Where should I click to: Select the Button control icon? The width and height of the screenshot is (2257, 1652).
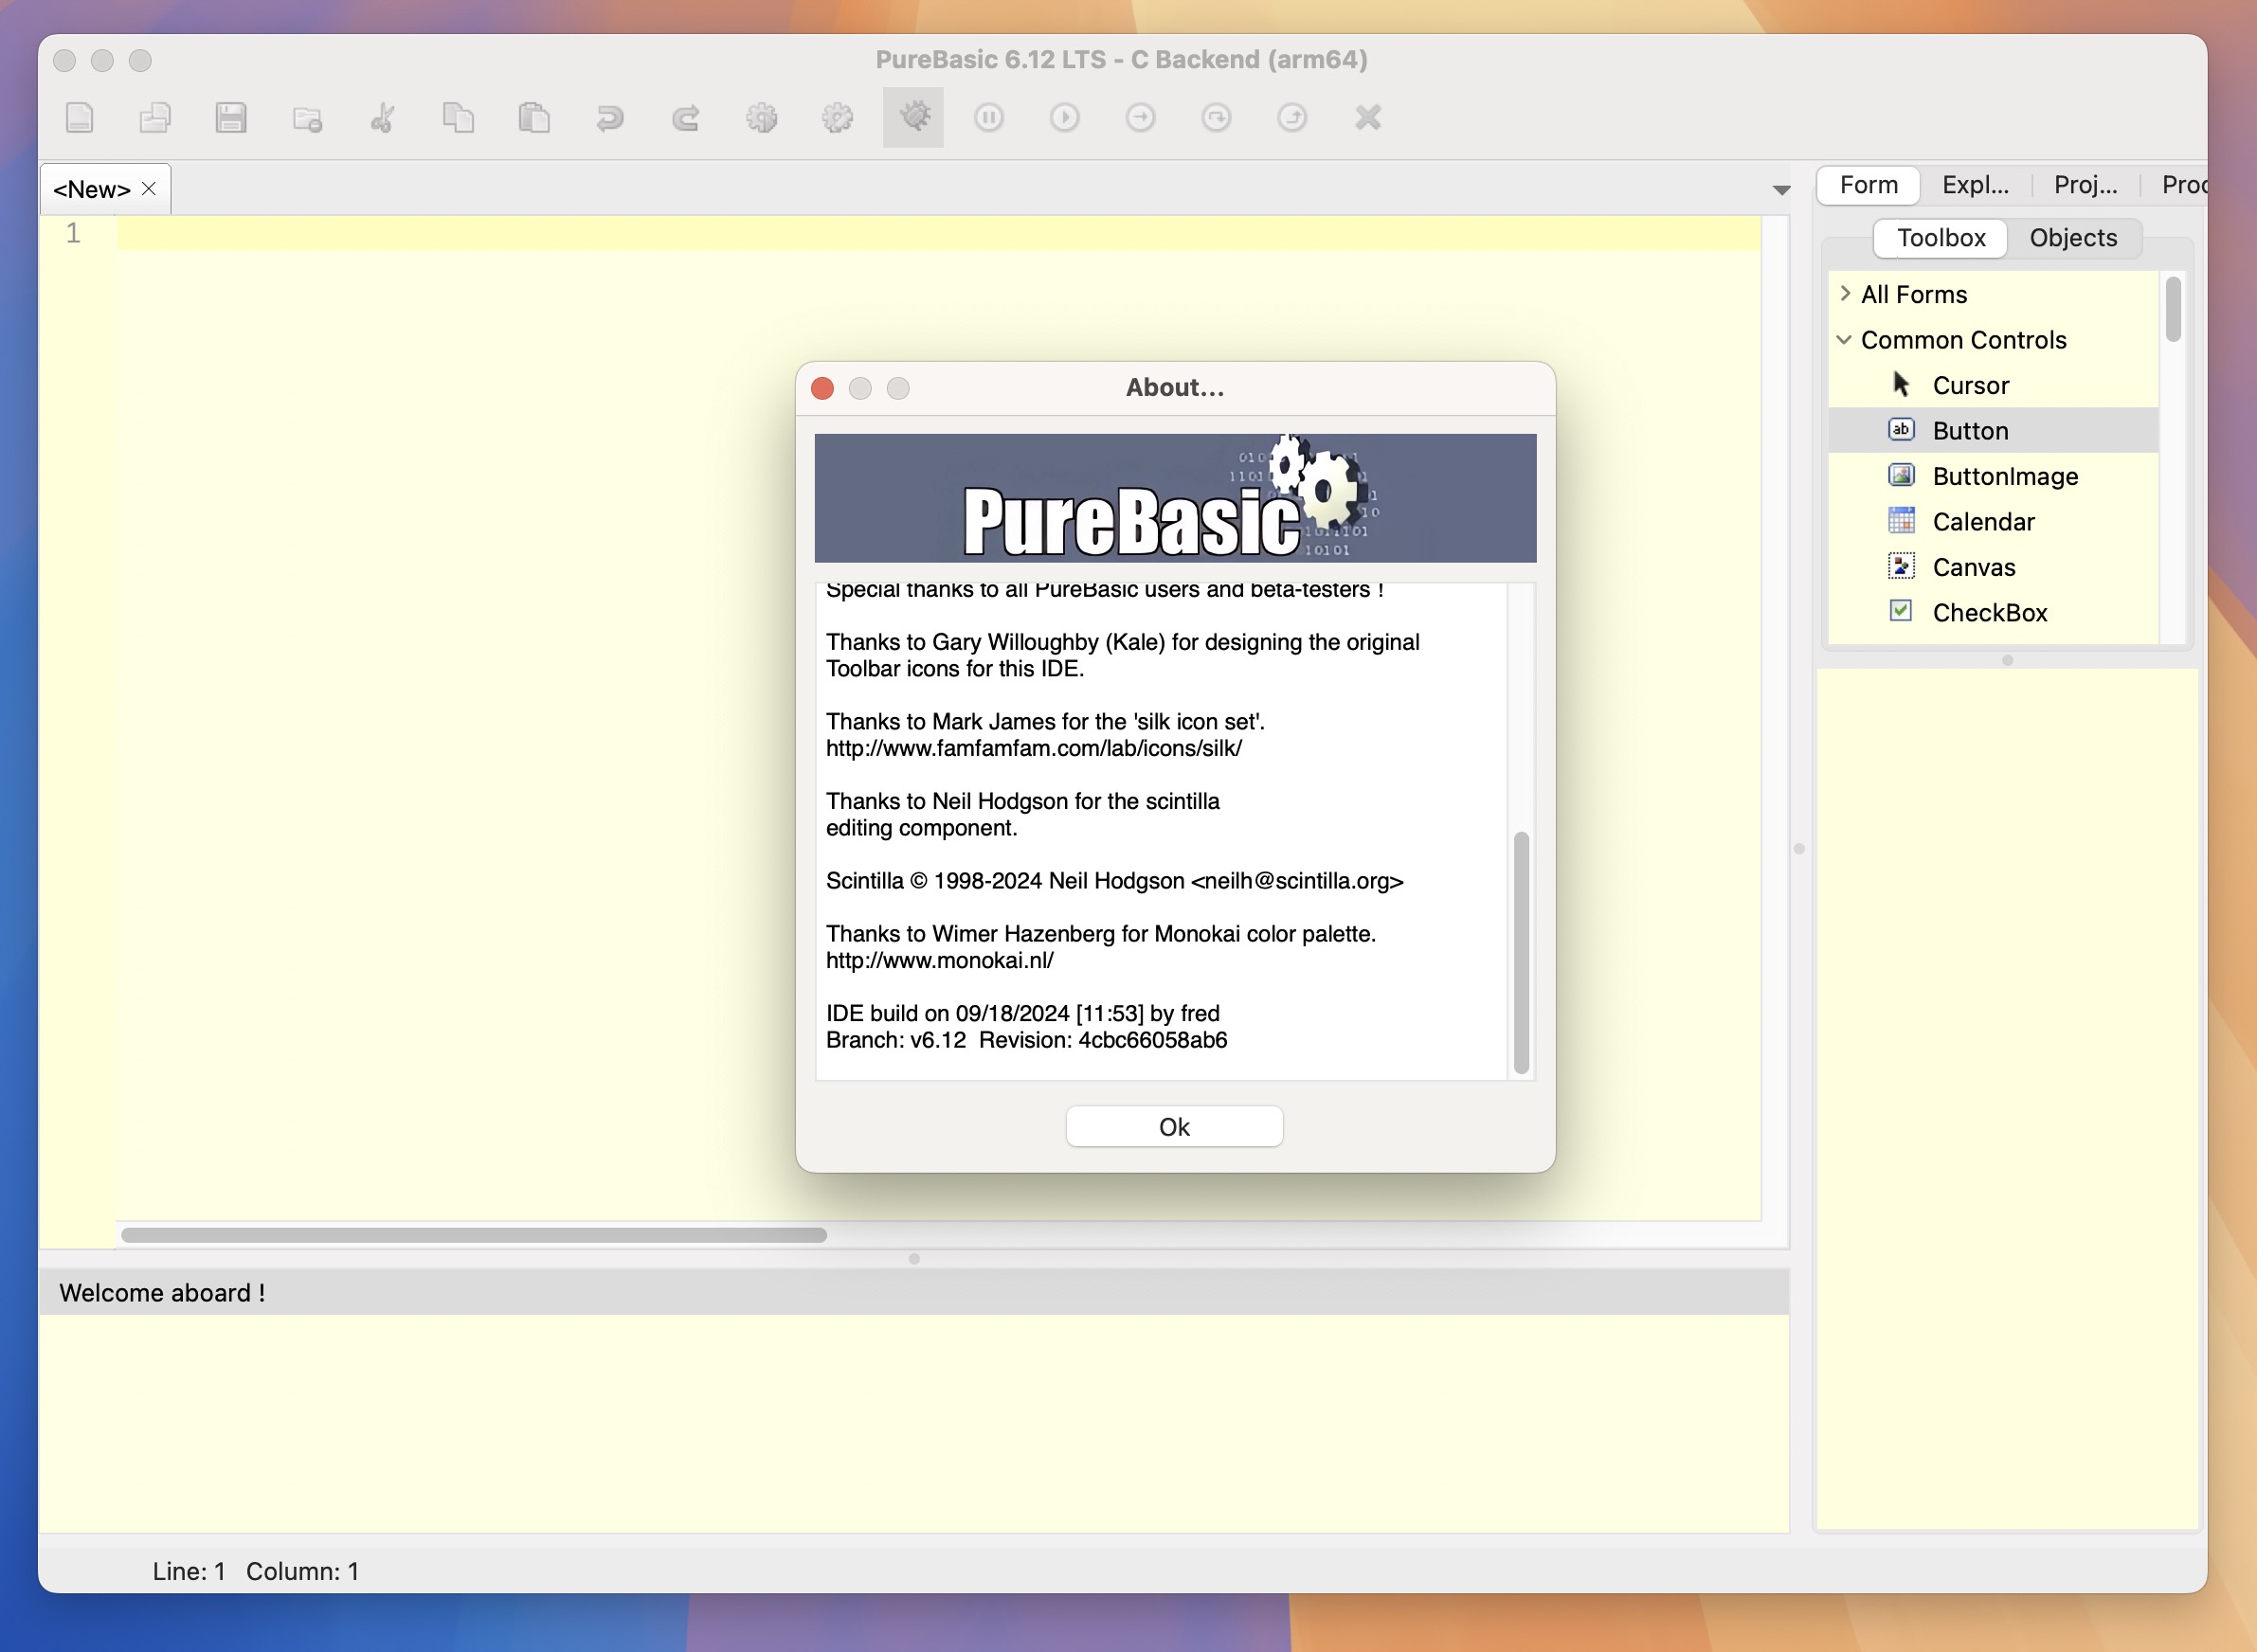(x=1901, y=430)
